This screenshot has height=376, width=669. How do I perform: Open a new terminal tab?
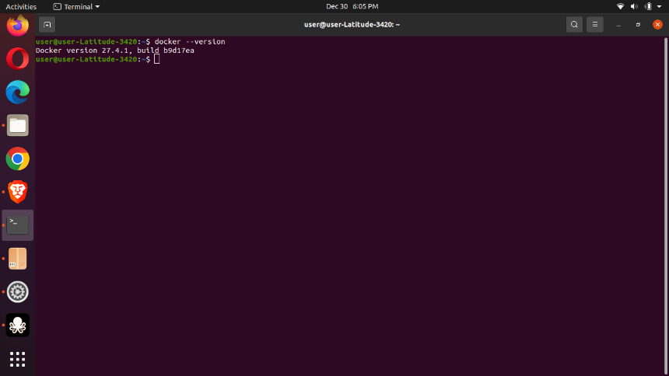47,25
